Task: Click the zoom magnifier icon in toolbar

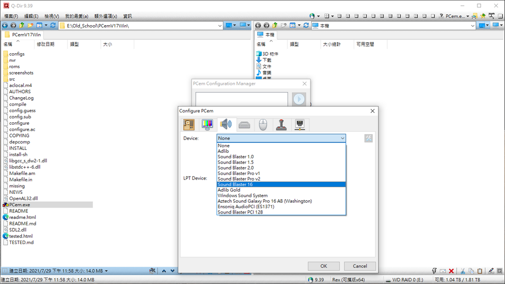Action: coord(492,16)
